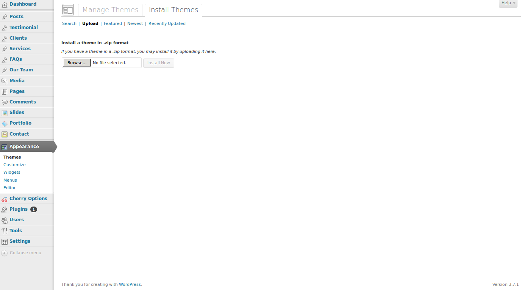Screen dimensions: 525x290
Task: Open Customize under Appearance
Action: point(14,165)
